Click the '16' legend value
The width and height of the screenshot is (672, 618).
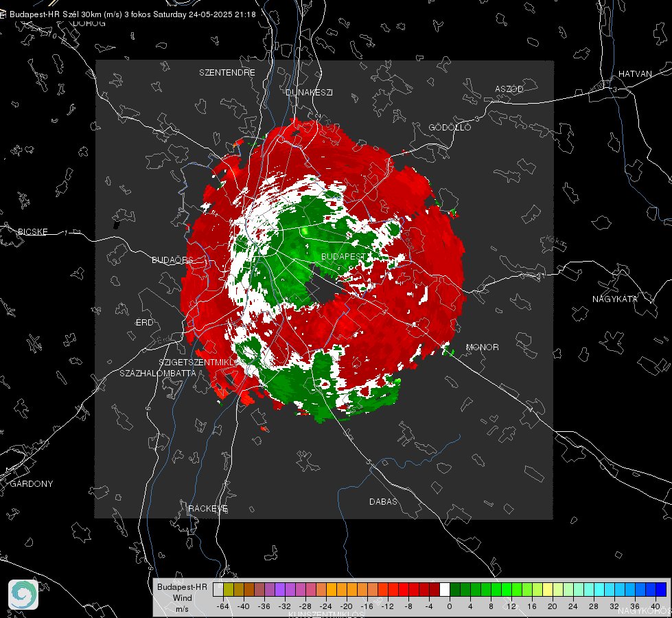(x=532, y=606)
